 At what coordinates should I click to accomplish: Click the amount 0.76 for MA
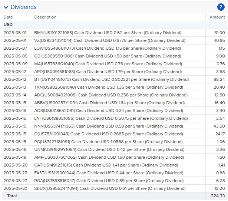[x=221, y=64]
